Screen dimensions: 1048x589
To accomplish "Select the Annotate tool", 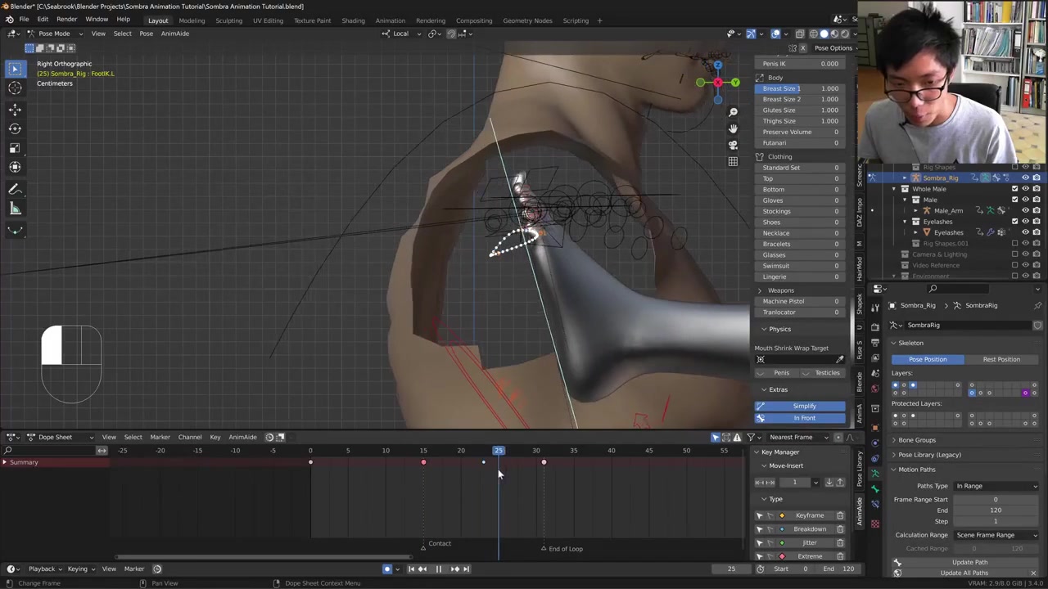I will coord(15,190).
